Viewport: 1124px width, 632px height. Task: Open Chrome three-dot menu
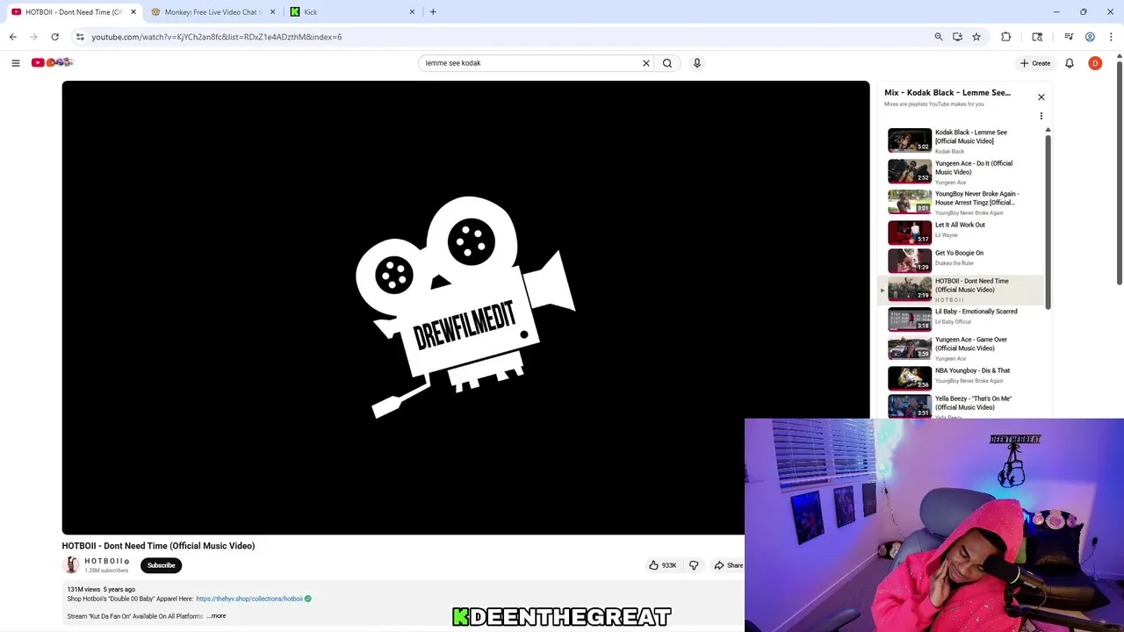1112,37
